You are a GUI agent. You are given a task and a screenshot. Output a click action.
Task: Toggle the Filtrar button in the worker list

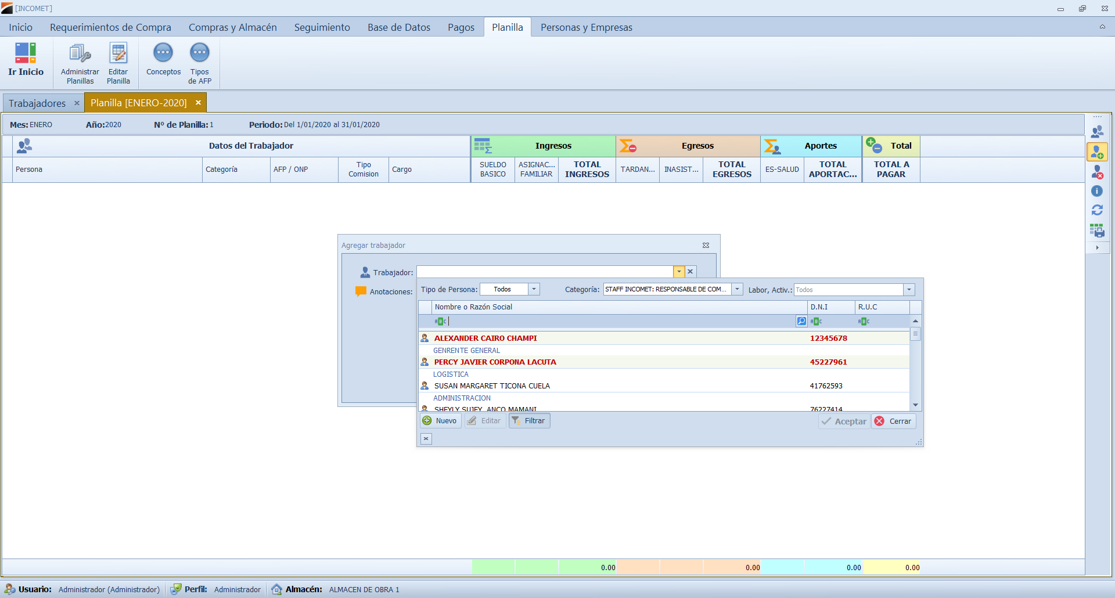click(529, 421)
